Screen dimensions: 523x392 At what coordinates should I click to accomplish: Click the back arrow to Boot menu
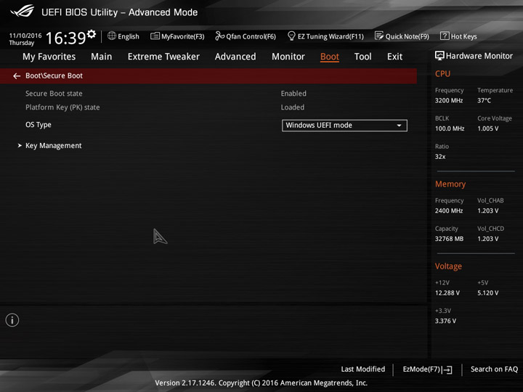(17, 76)
